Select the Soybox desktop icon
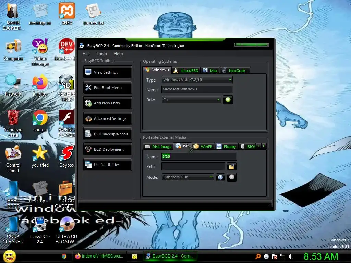Image resolution: width=351 pixels, height=263 pixels. pyautogui.click(x=67, y=156)
